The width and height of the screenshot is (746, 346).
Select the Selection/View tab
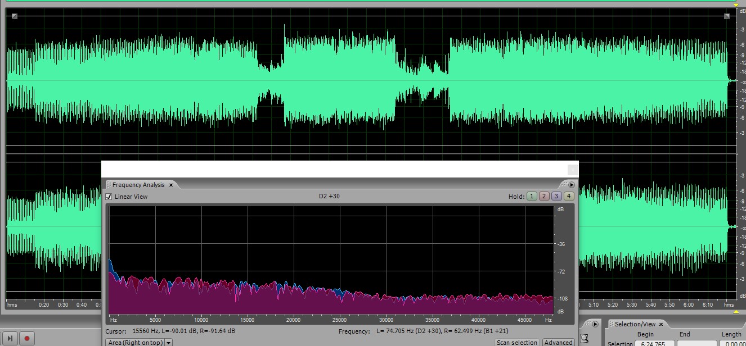[x=635, y=324]
